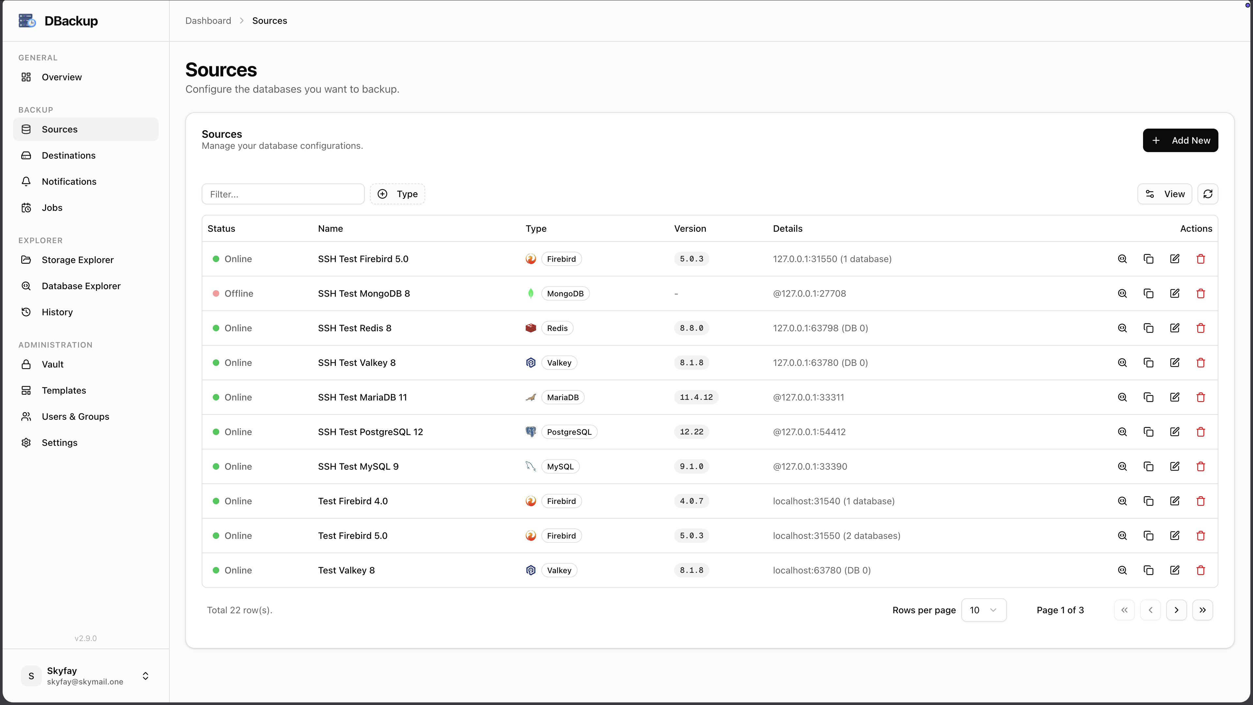Duplicate the SSH Test MariaDB 11 source
This screenshot has width=1253, height=705.
point(1149,397)
